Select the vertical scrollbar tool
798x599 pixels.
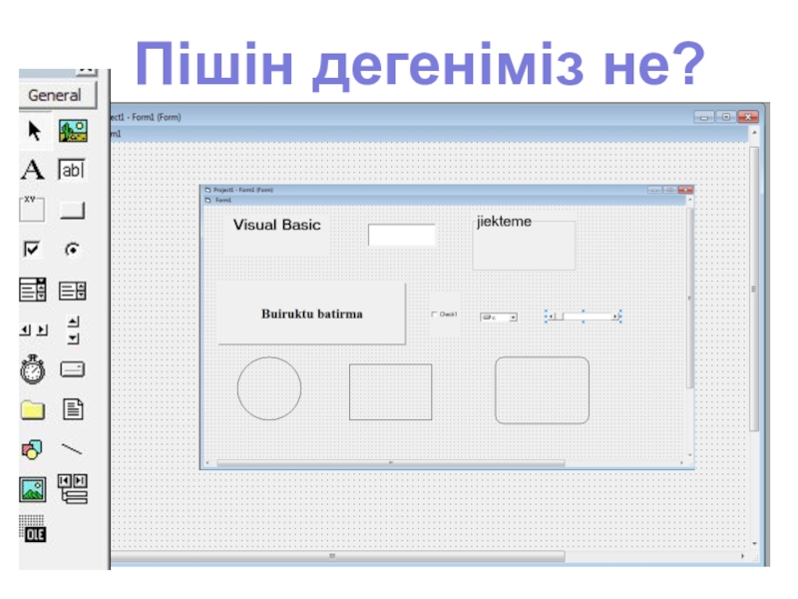(x=73, y=330)
